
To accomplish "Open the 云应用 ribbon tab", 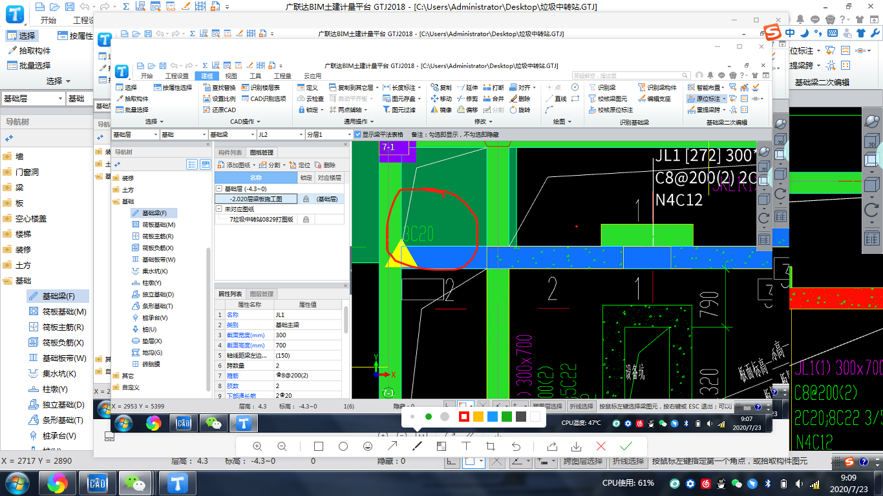I will (x=312, y=76).
